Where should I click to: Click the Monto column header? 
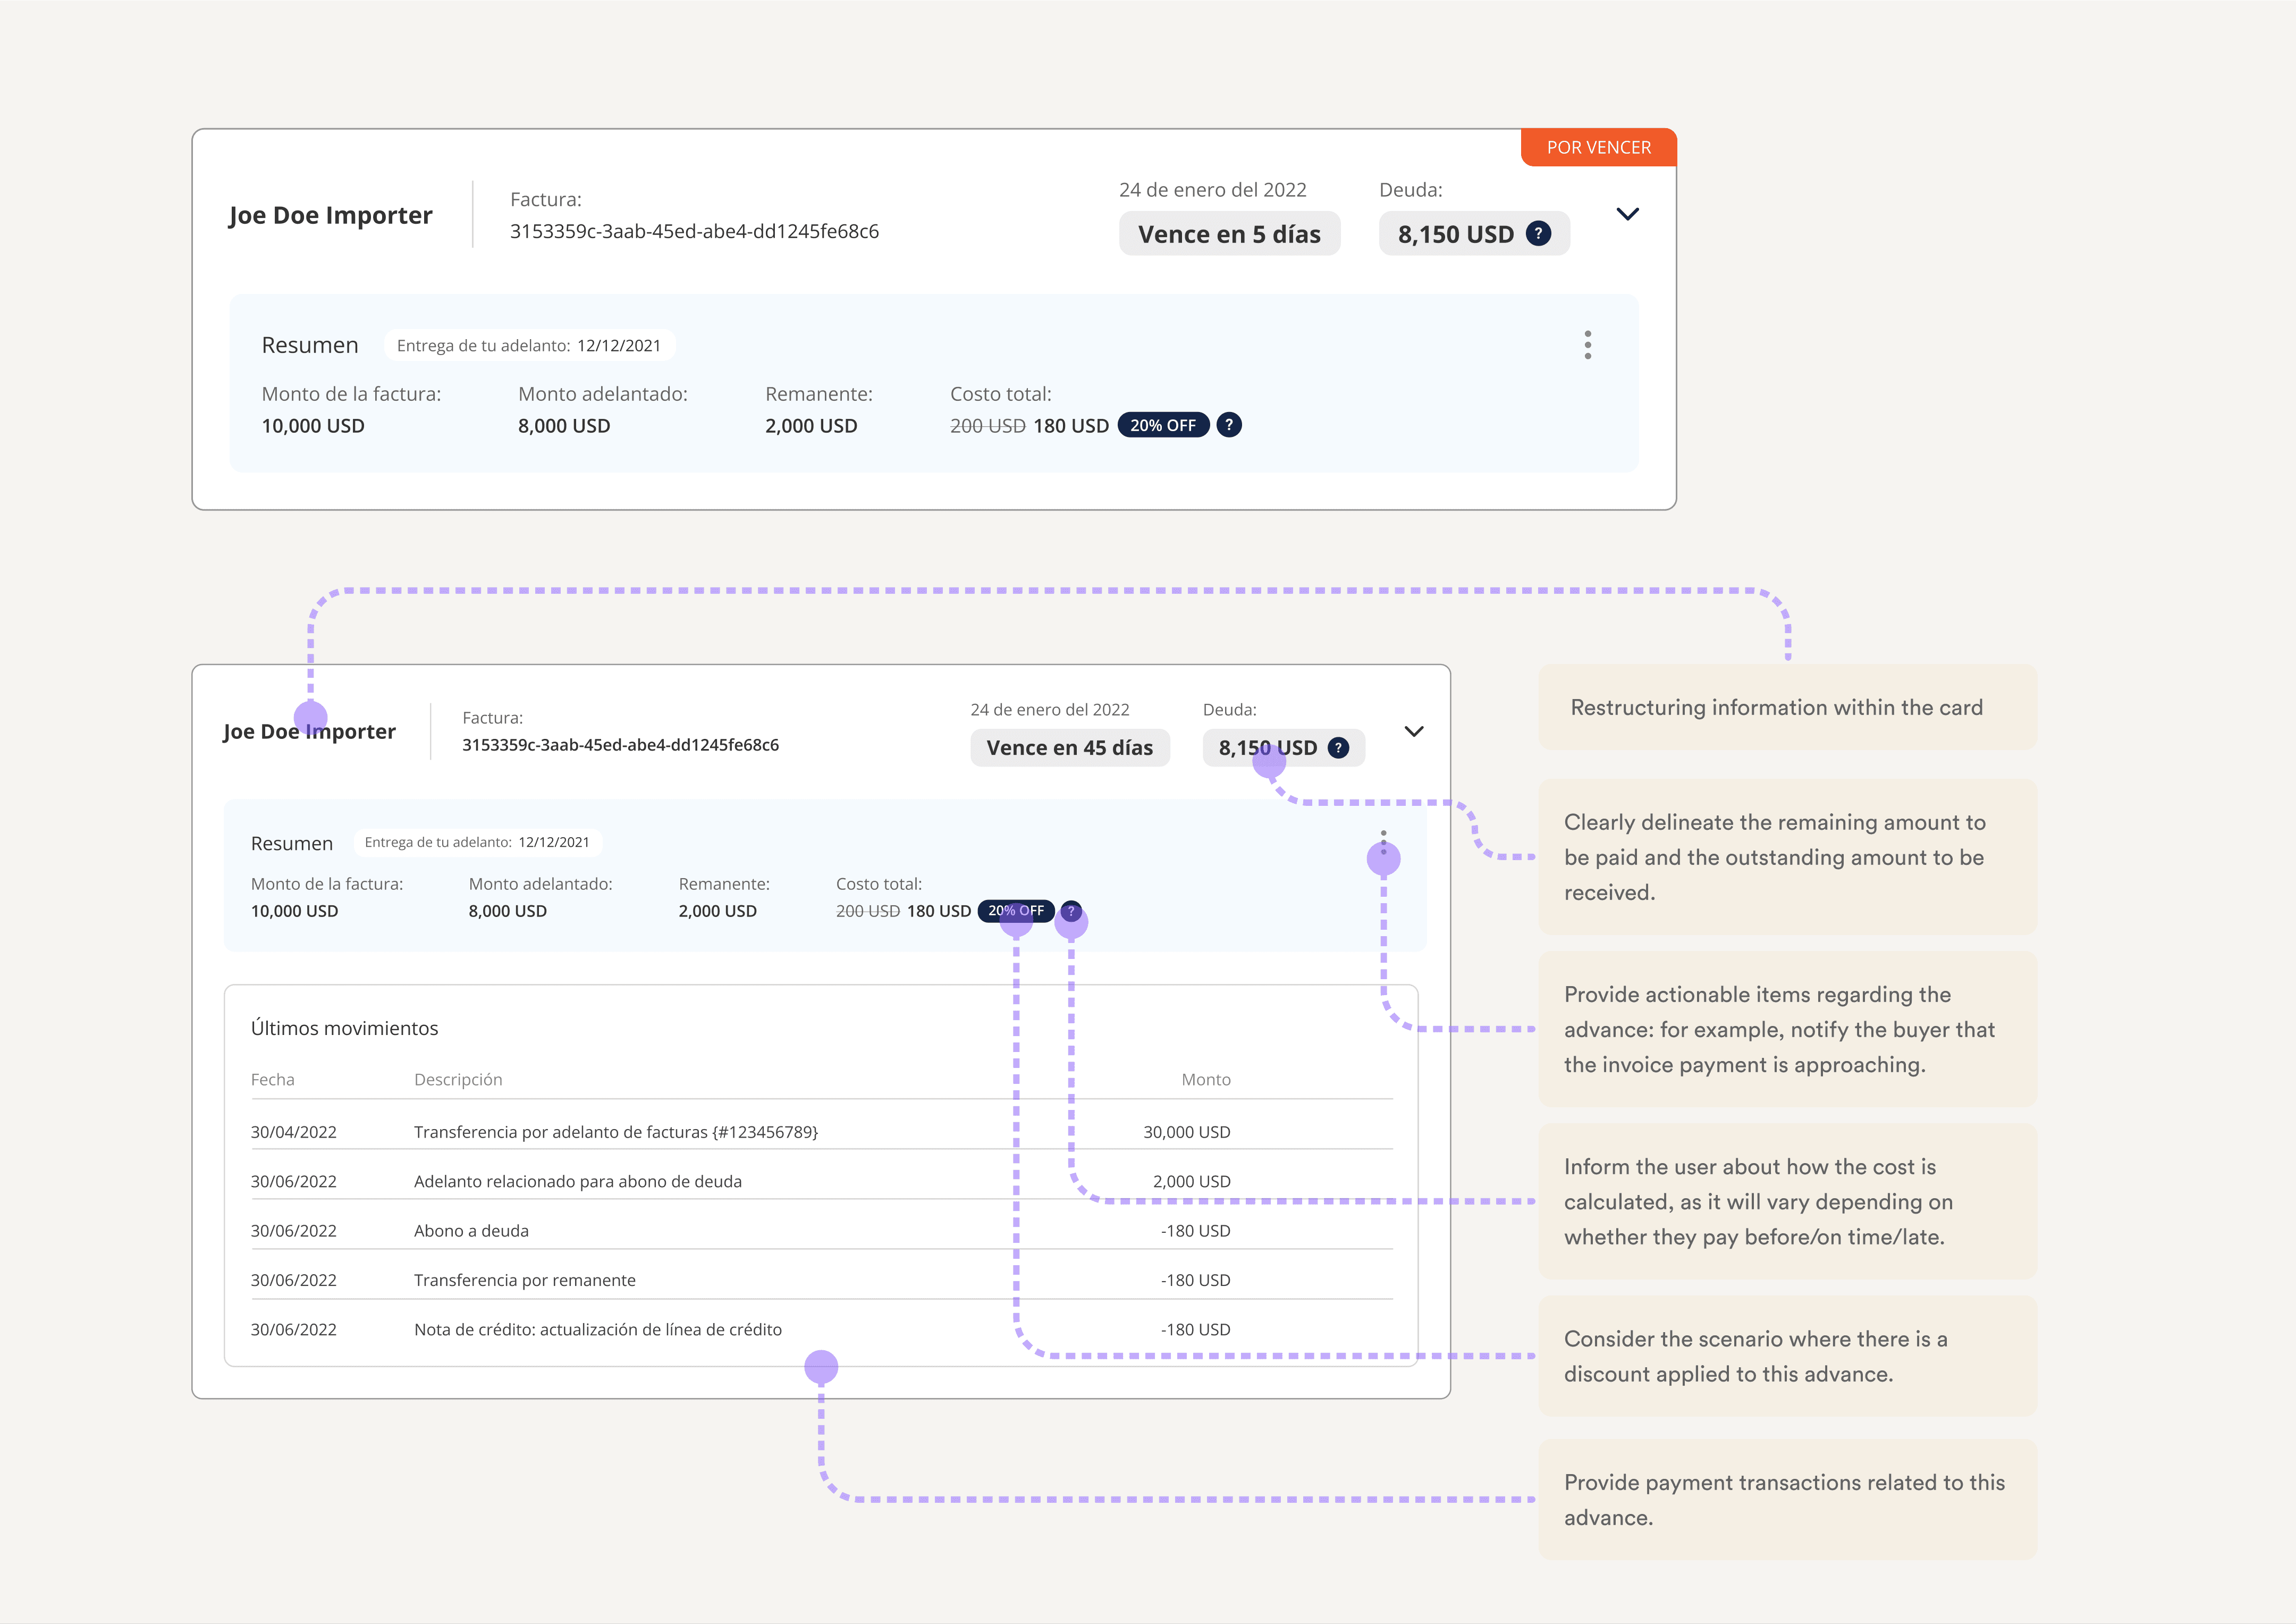coord(1205,1080)
